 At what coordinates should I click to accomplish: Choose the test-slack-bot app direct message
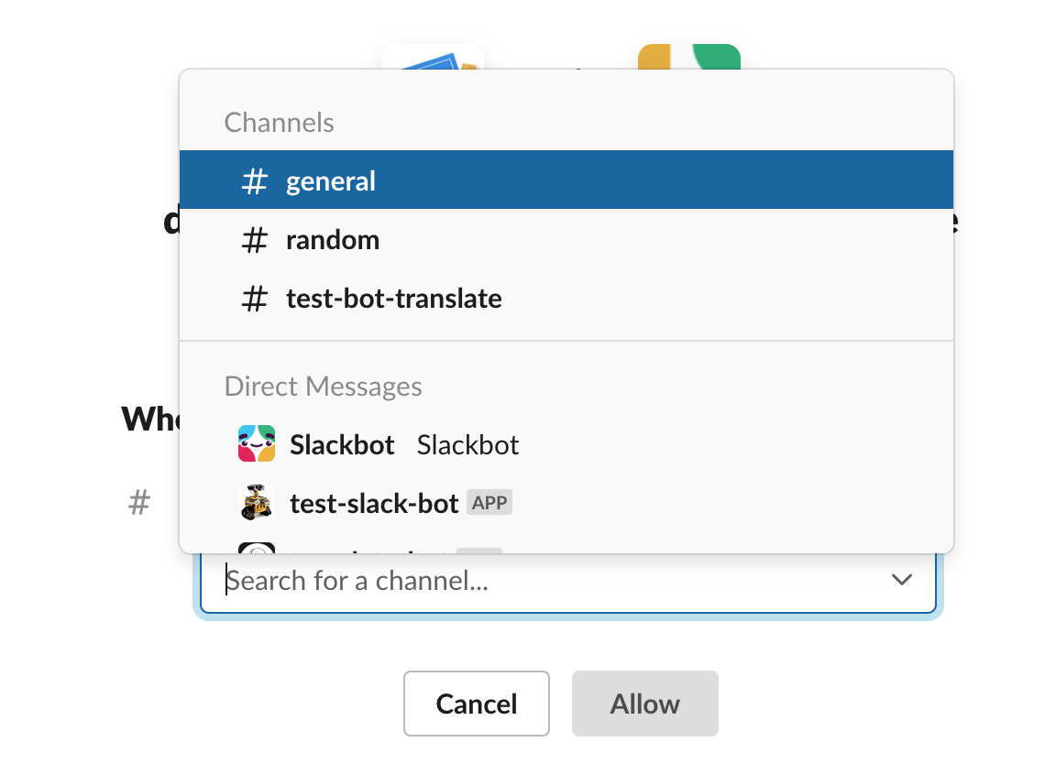566,503
